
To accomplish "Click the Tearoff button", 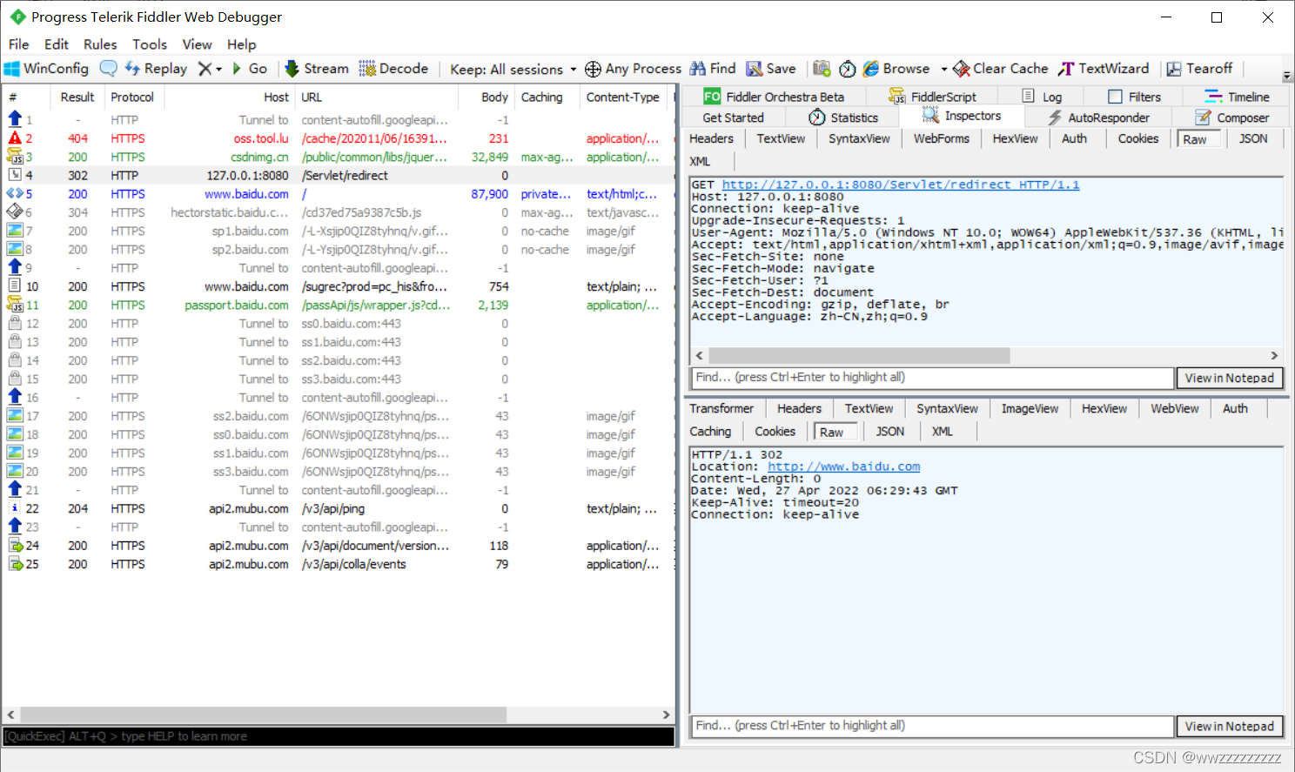I will (1199, 69).
